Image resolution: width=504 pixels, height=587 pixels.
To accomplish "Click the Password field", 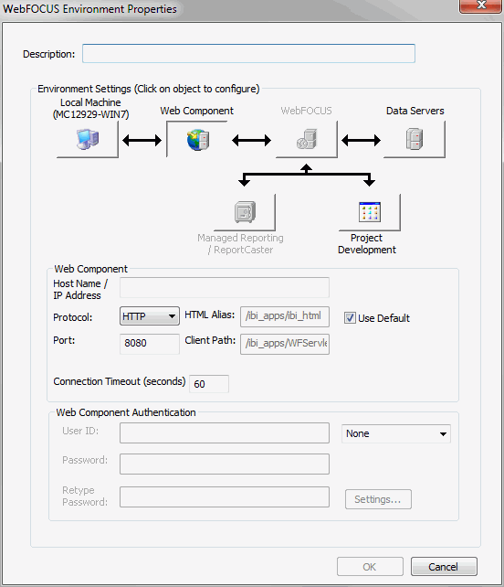I will [225, 464].
